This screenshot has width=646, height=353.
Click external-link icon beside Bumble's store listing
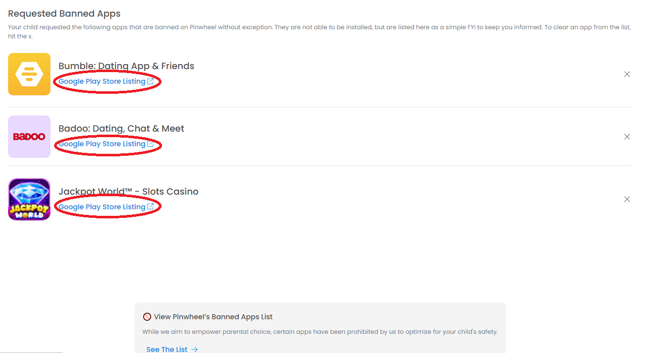click(150, 81)
